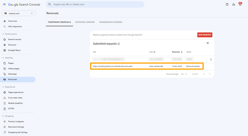Open the filter icon for submitted requests

(x=208, y=43)
